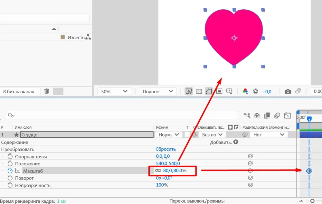Click the timeline zoom slider handle
This screenshot has width=322, height=204.
[x=312, y=201]
